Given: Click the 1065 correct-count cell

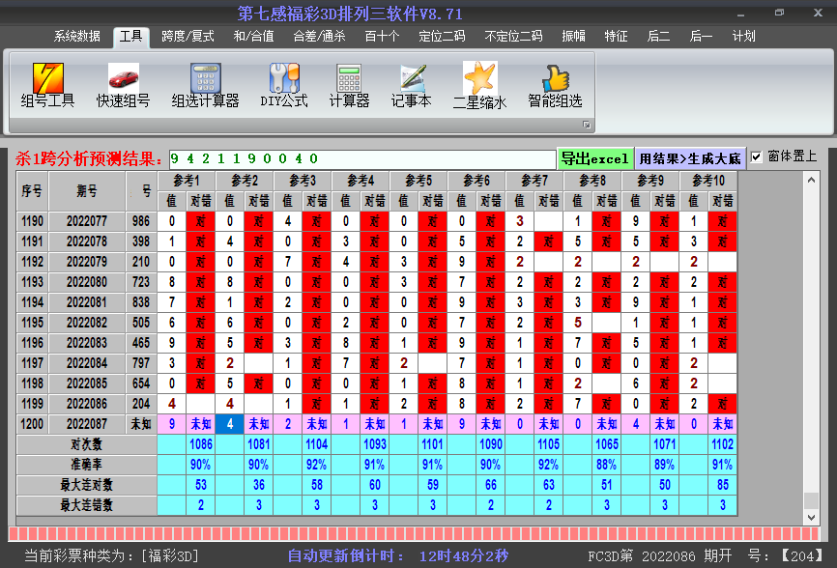Looking at the screenshot, I should [607, 444].
